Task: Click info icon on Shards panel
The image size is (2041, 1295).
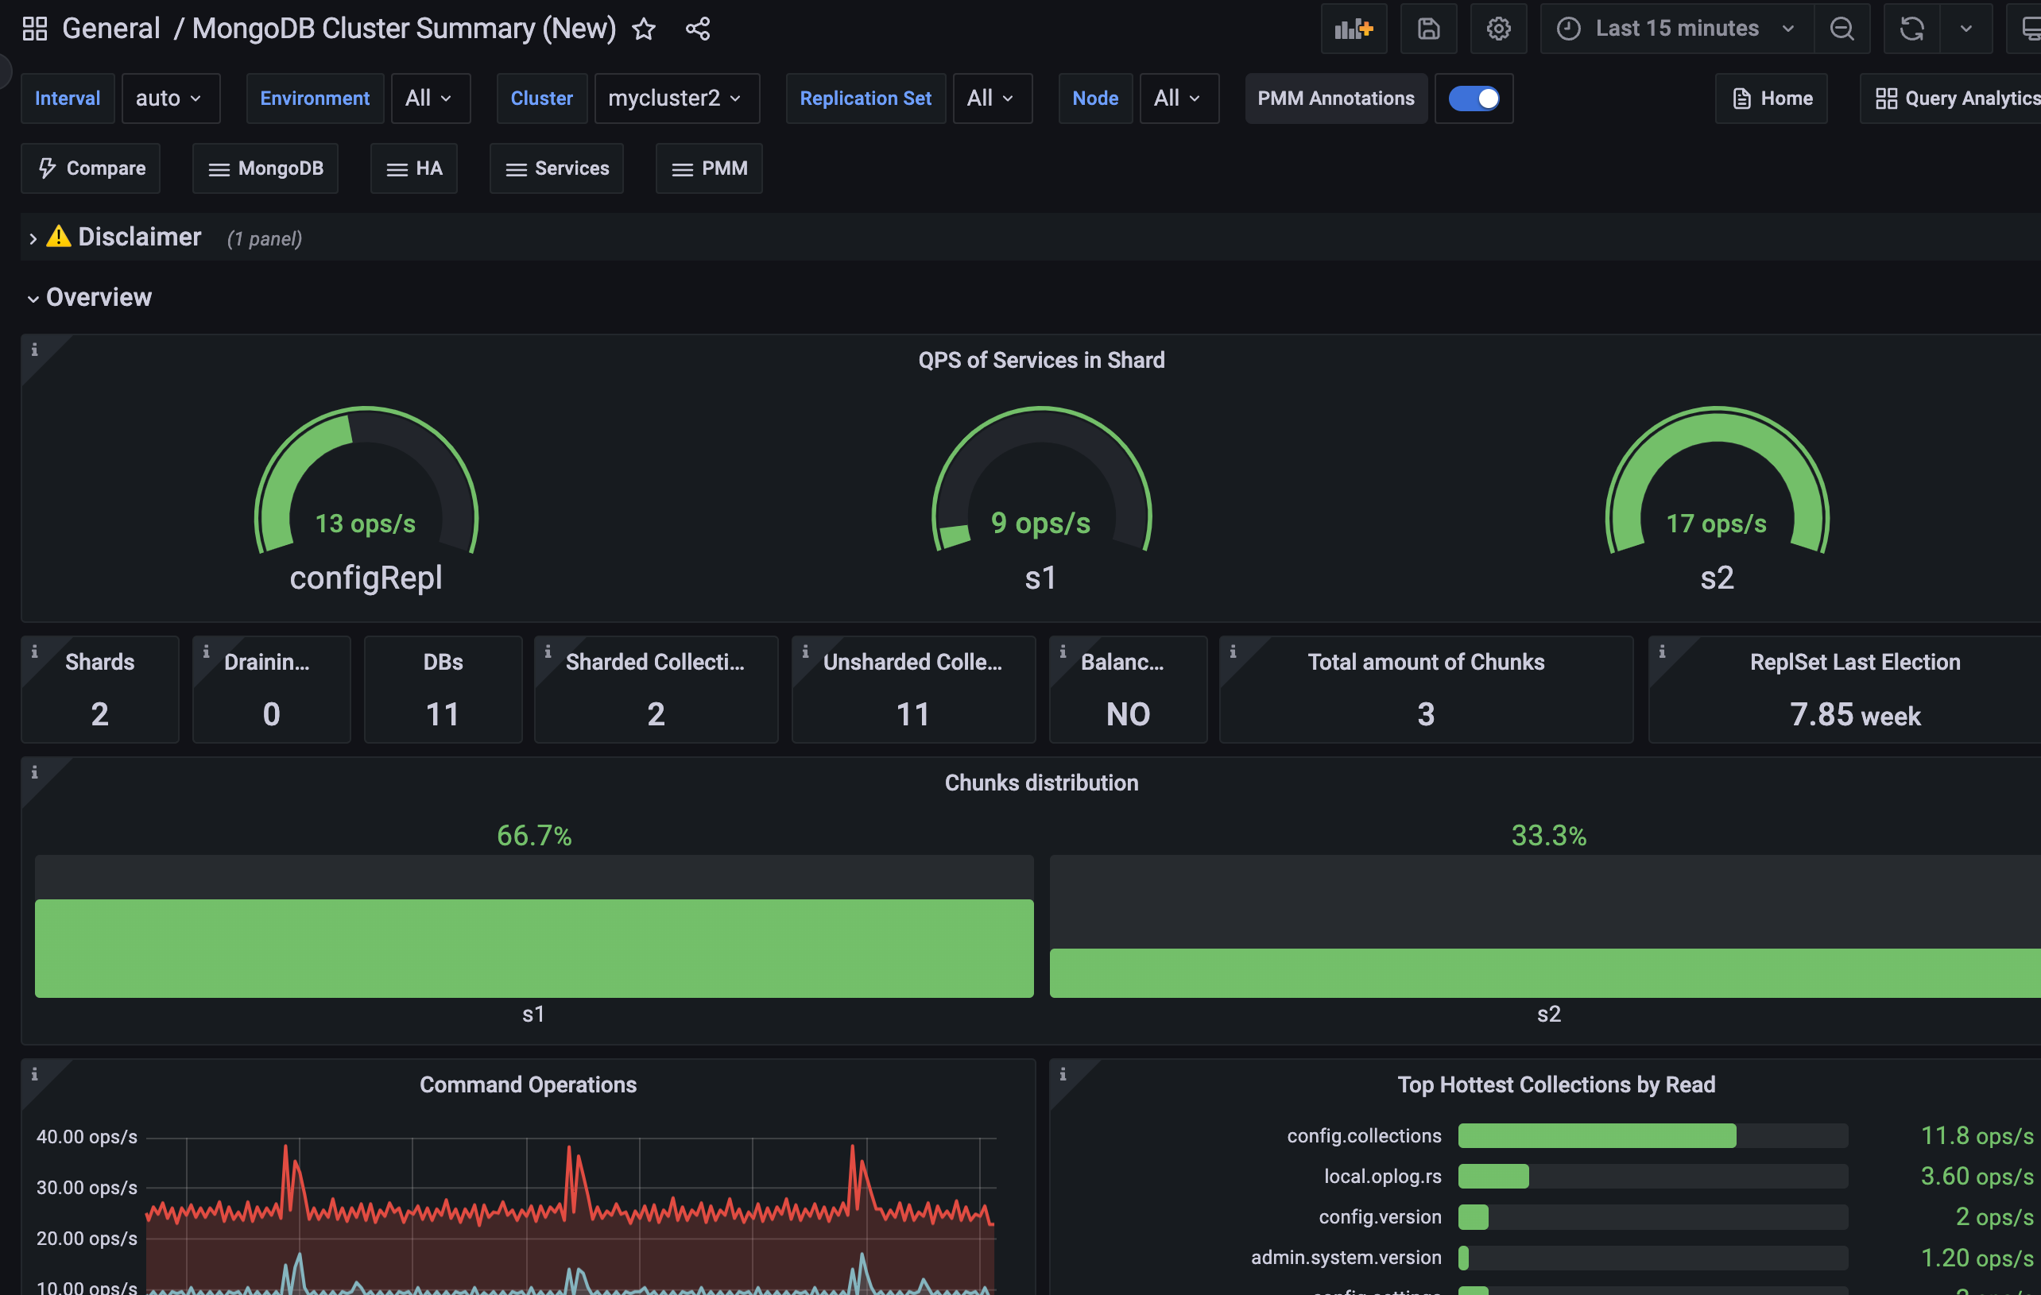Action: click(x=35, y=651)
